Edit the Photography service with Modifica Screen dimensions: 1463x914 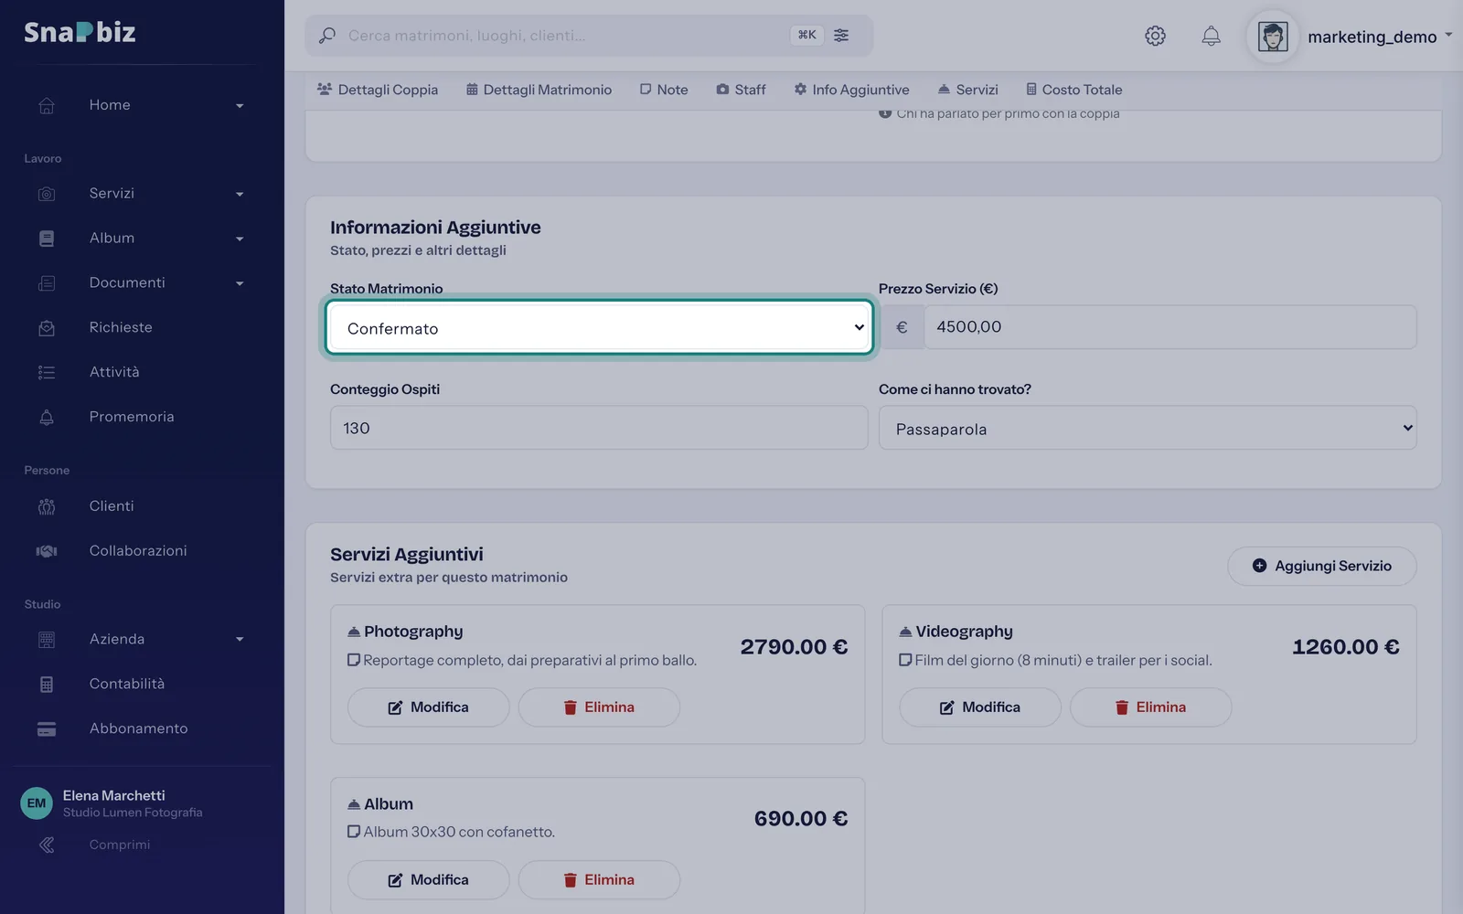tap(428, 707)
